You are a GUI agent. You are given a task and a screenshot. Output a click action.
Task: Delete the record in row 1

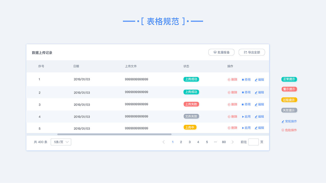point(232,79)
